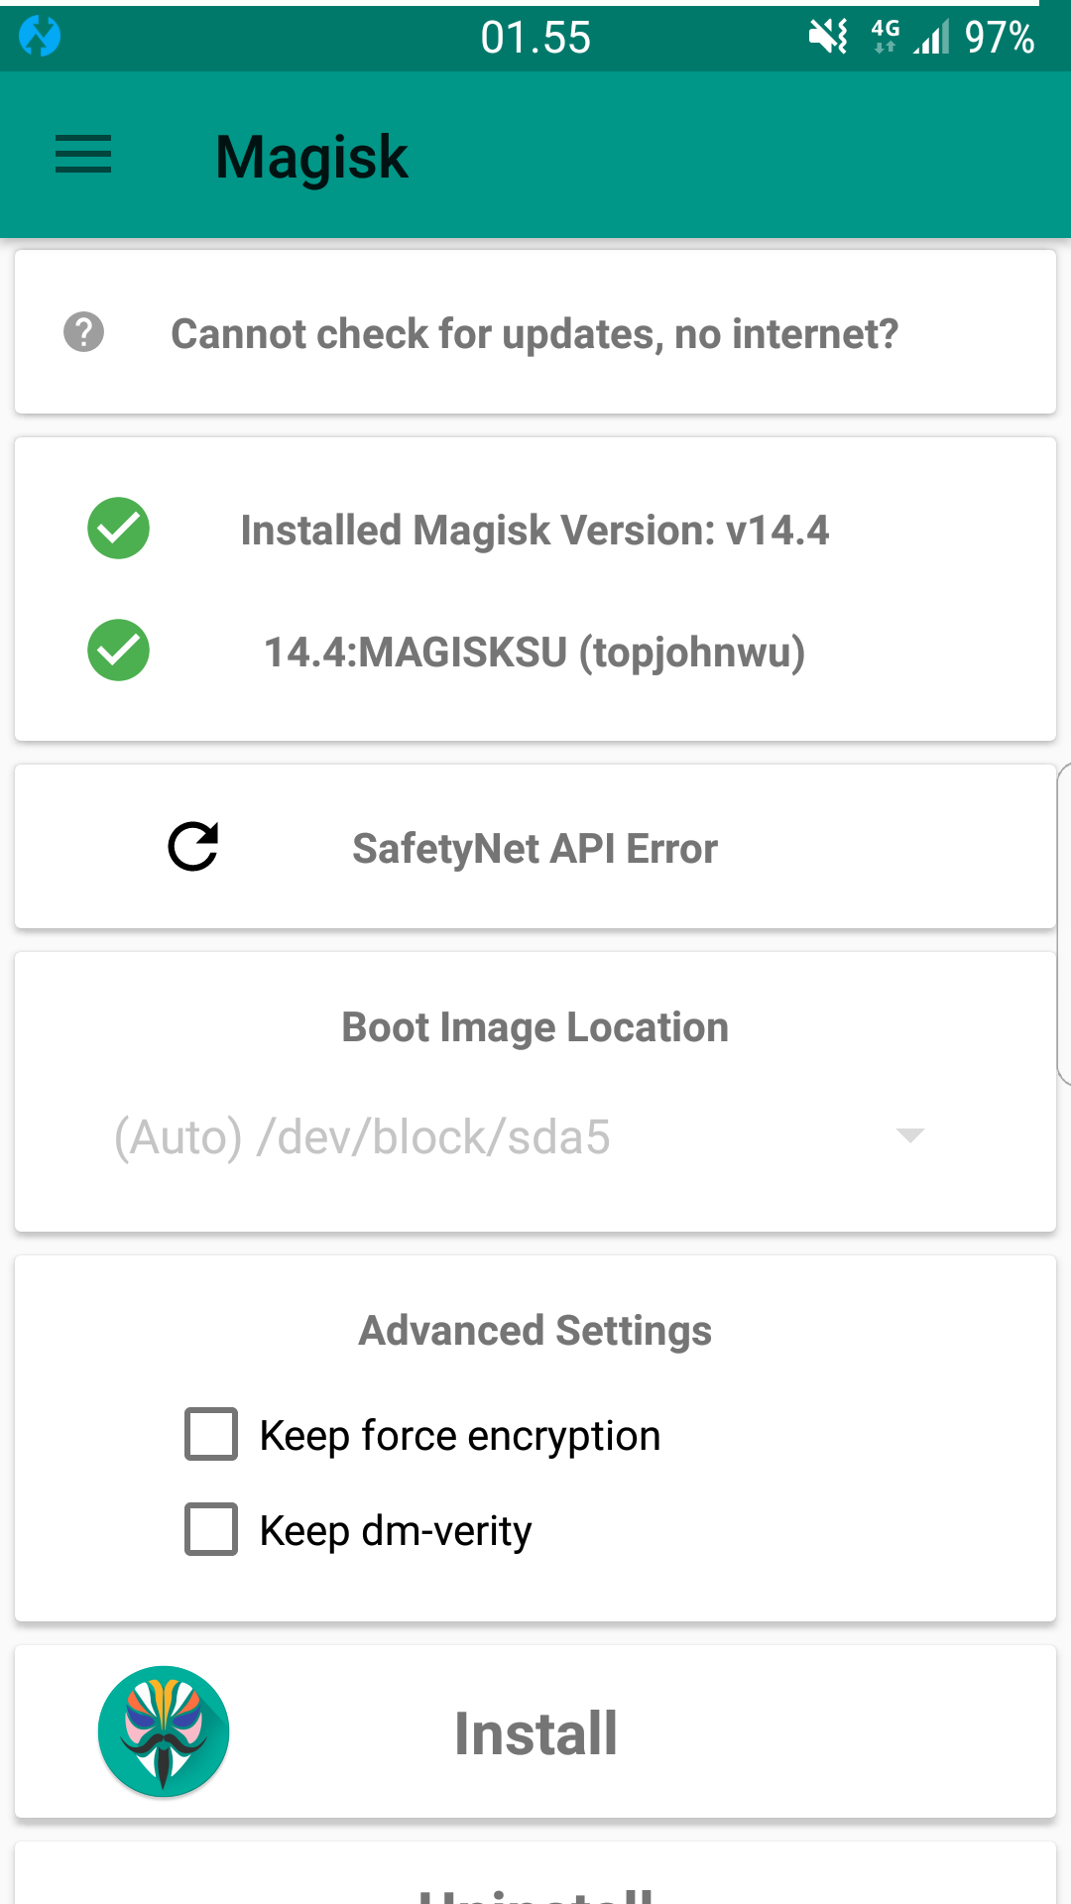Image resolution: width=1071 pixels, height=1904 pixels.
Task: Tap the green checkmark beside MAGISKSU
Action: pos(118,651)
